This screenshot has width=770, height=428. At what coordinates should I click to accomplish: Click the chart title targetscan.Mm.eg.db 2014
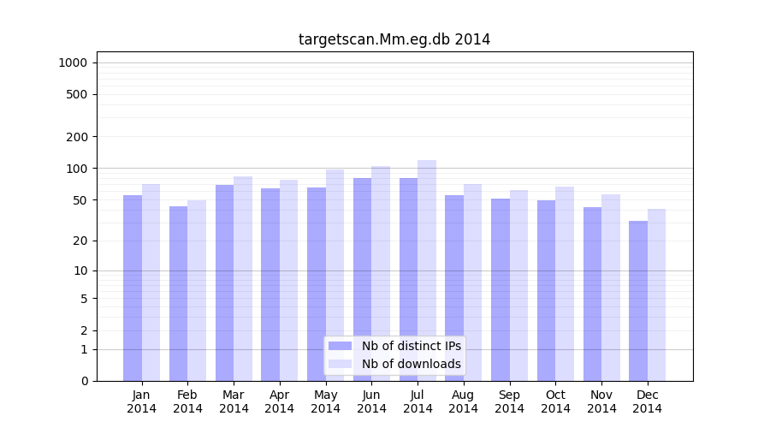click(394, 39)
